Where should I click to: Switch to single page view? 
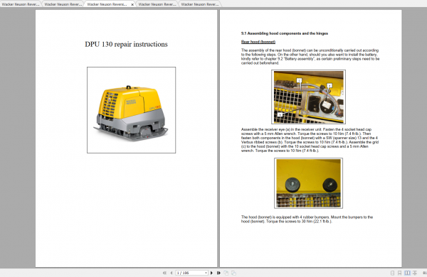point(392,273)
